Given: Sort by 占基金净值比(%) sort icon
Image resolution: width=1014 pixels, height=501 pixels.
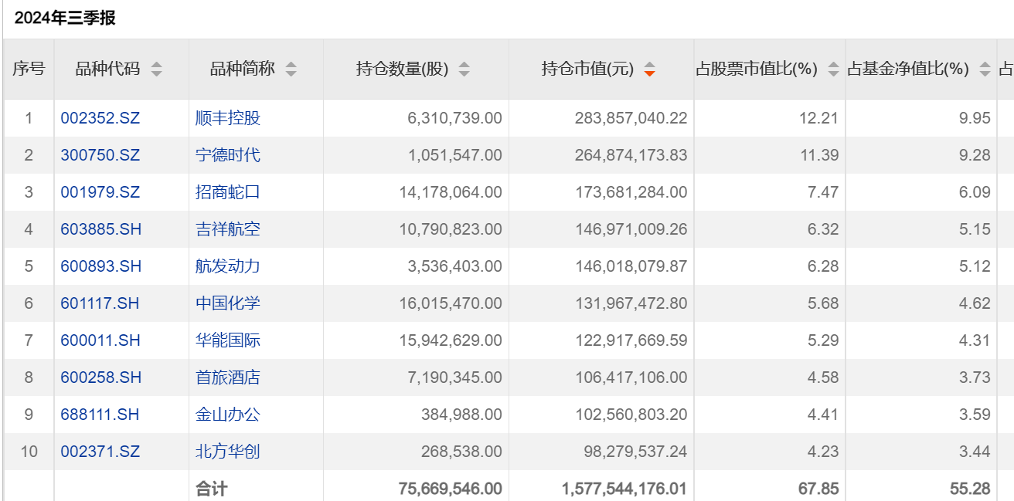Looking at the screenshot, I should click(985, 69).
